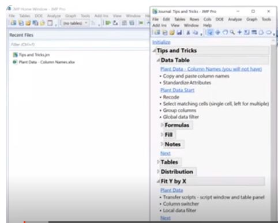Click the Copy icon in Journal toolbar
Screen dimensions: 278x223
[x=196, y=32]
